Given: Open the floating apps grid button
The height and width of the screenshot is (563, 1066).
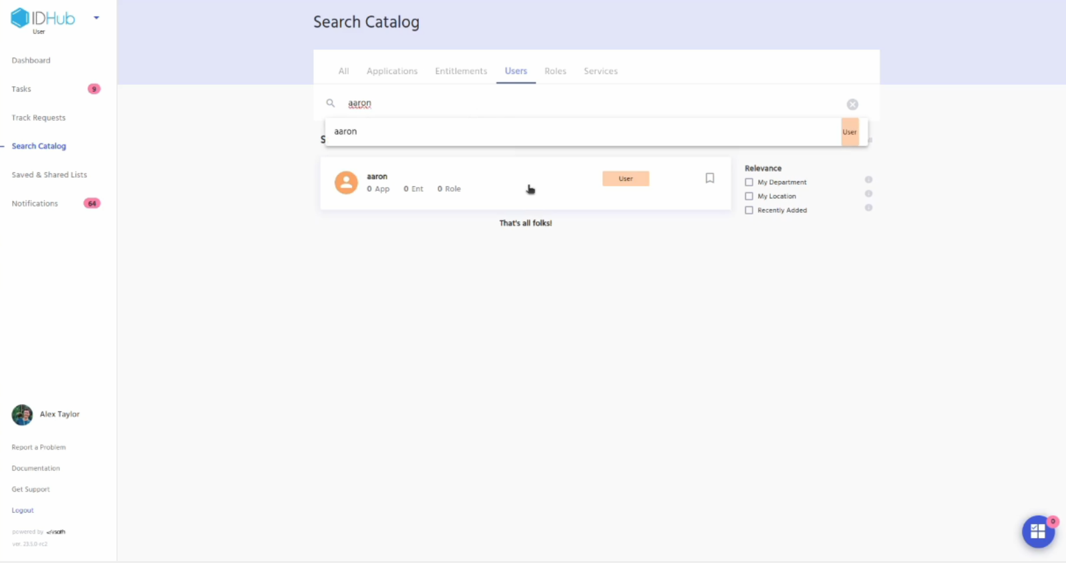Looking at the screenshot, I should 1037,532.
